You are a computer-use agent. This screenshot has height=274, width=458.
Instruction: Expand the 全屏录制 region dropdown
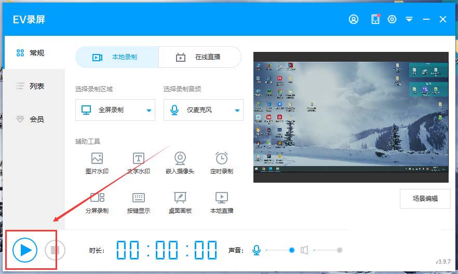coord(115,110)
